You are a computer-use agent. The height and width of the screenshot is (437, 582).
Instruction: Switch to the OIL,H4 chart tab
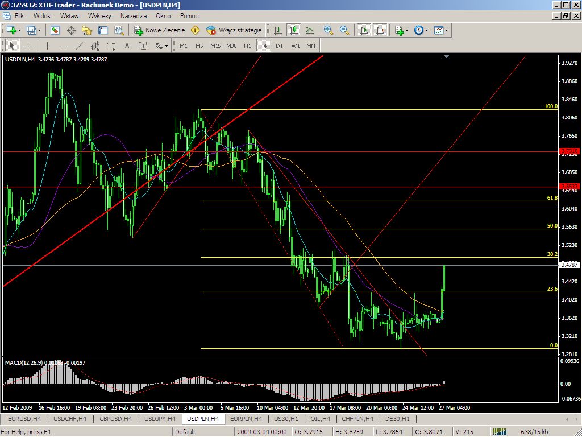[x=321, y=419]
